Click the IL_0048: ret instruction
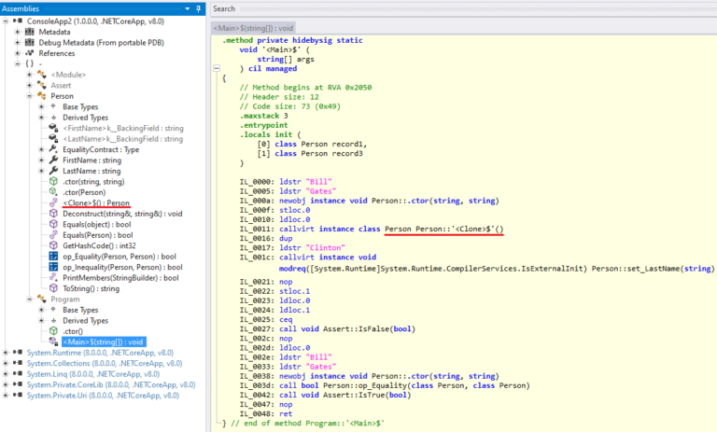The height and width of the screenshot is (432, 717). (266, 413)
